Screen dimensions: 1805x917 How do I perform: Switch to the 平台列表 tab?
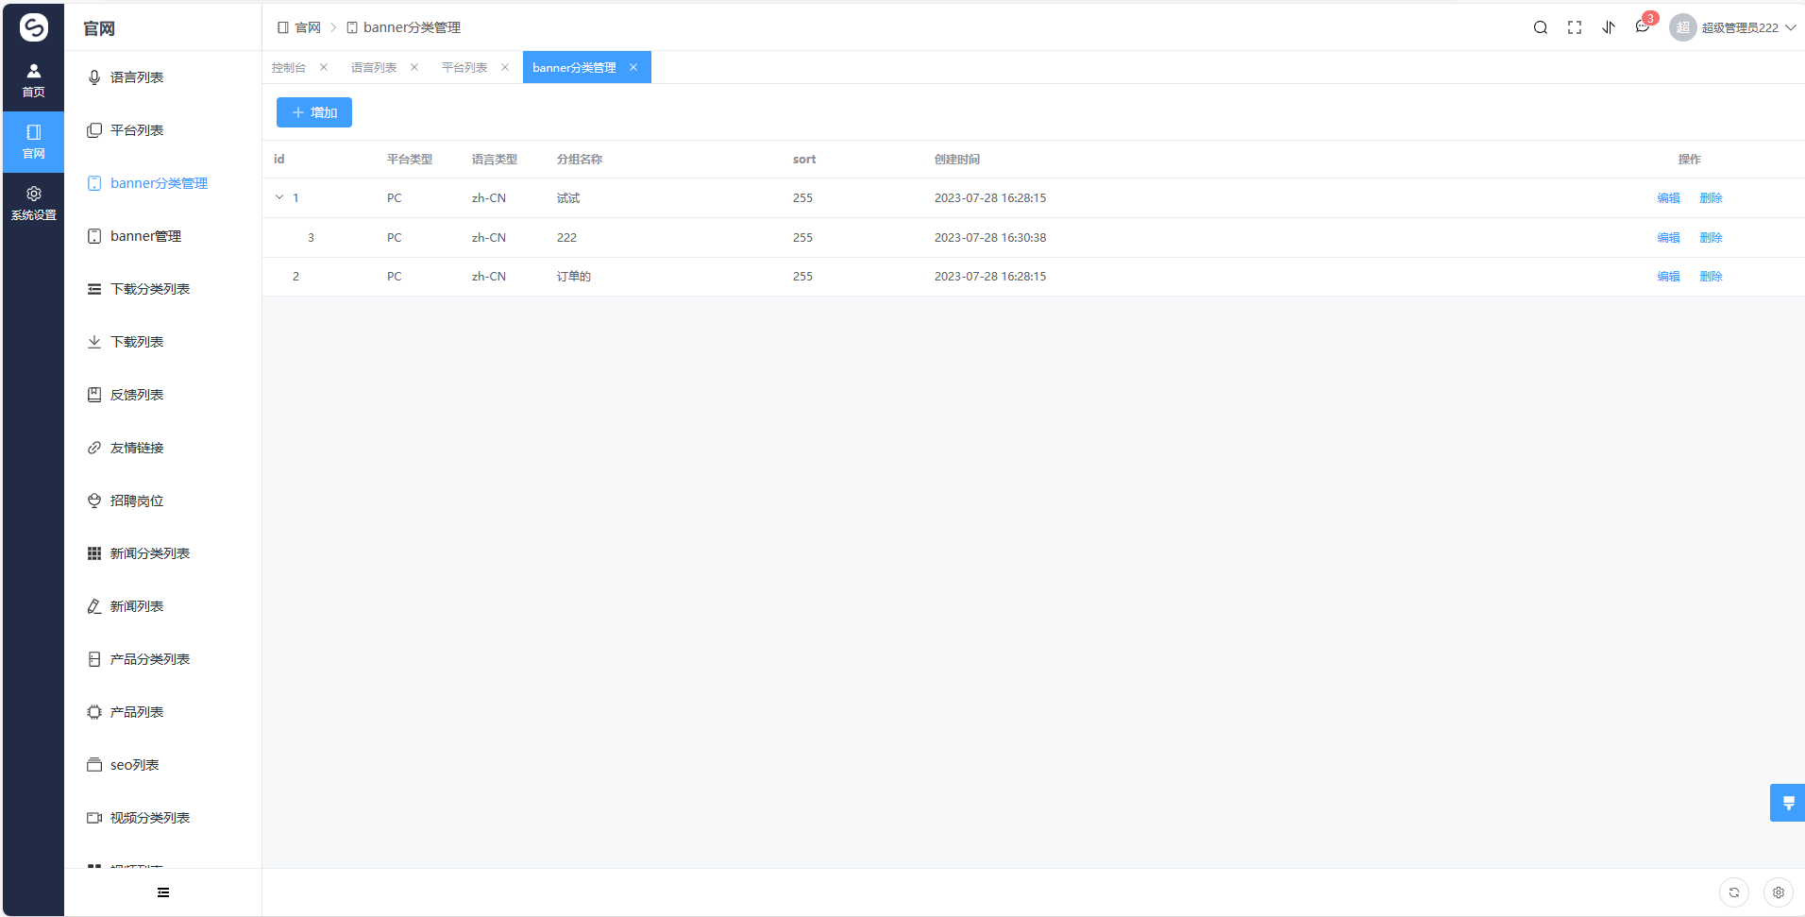(x=464, y=67)
